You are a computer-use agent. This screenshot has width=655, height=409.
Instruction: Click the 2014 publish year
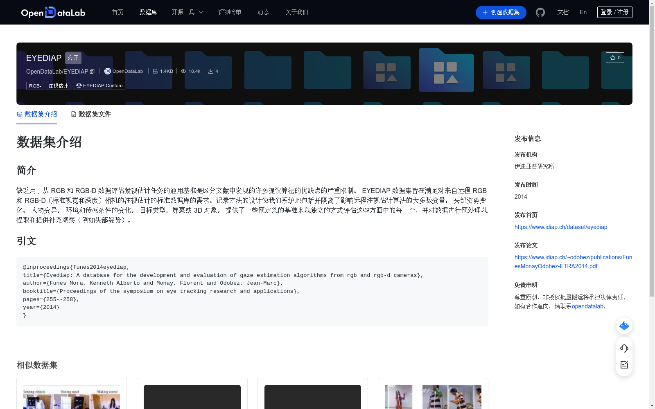(x=521, y=197)
